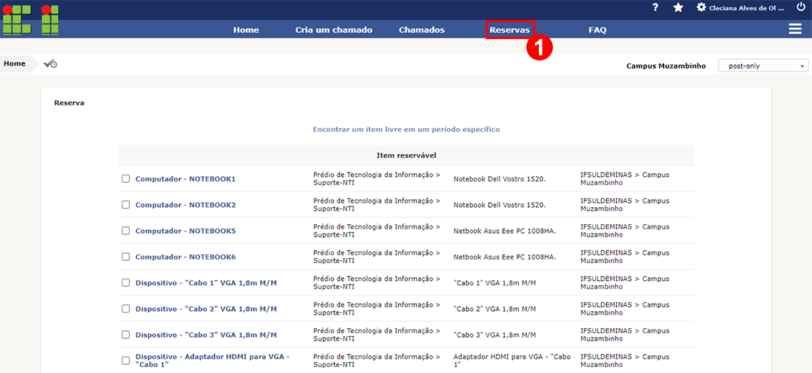Open Dispositivo - Adaptador HDMI para VGA link
Screen dimensions: 812x373
(213, 360)
